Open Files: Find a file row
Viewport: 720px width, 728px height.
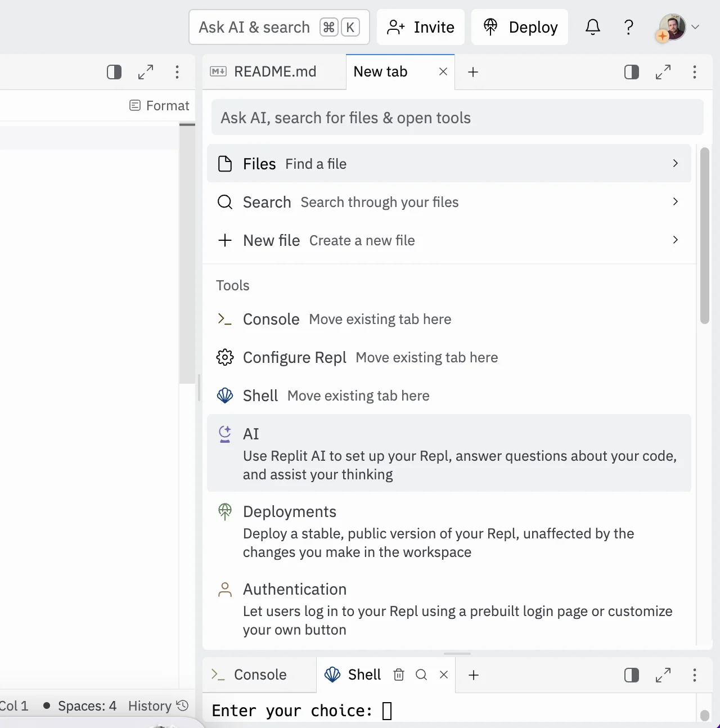[449, 164]
